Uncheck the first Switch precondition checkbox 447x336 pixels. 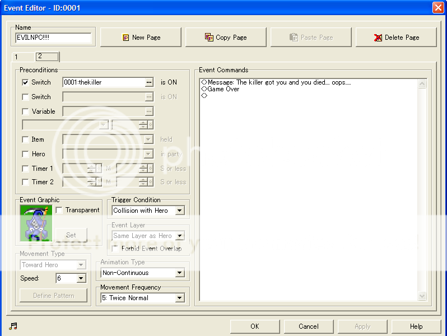(x=25, y=82)
